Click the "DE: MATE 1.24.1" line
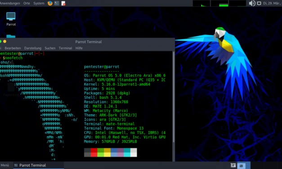The image size is (282, 169). pos(101,106)
